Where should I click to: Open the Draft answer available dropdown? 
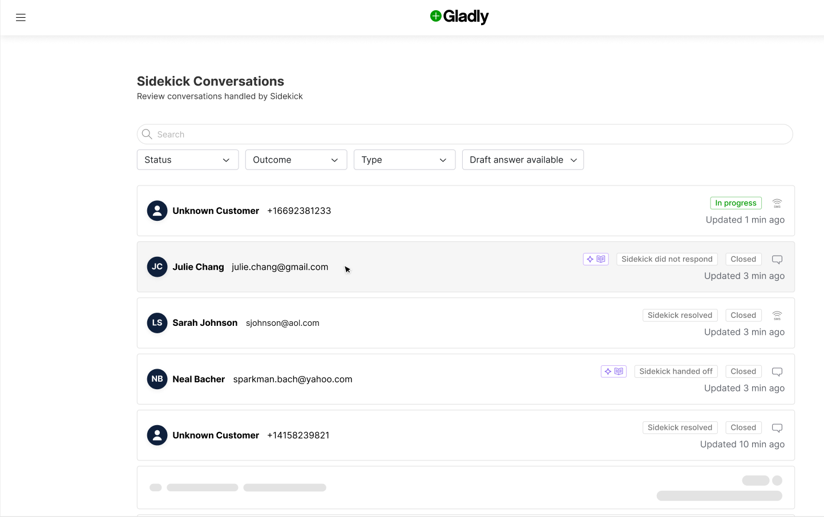[523, 160]
